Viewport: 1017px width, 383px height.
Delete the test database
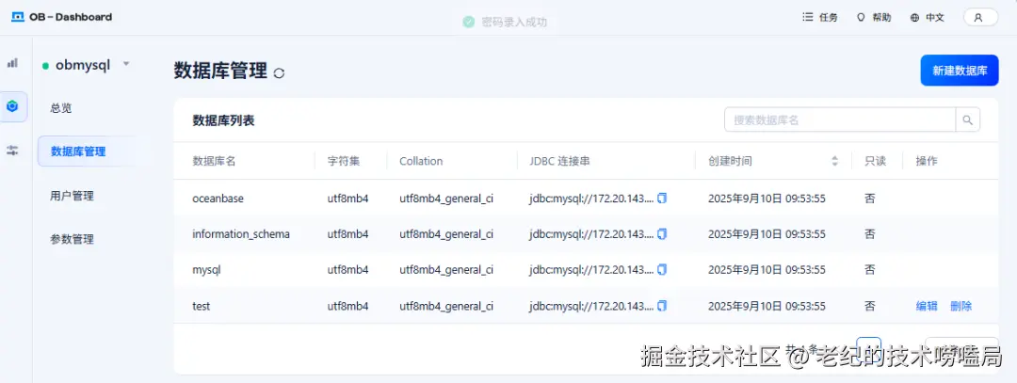tap(961, 307)
